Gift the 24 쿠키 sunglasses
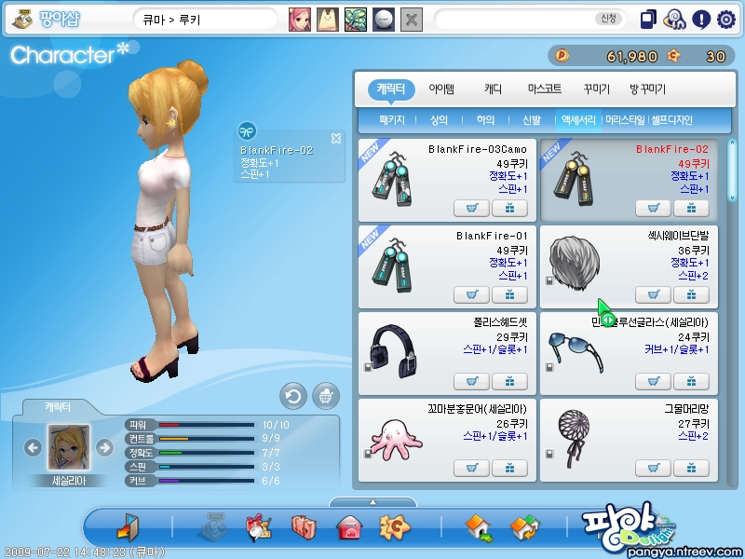The width and height of the screenshot is (745, 559). [691, 381]
